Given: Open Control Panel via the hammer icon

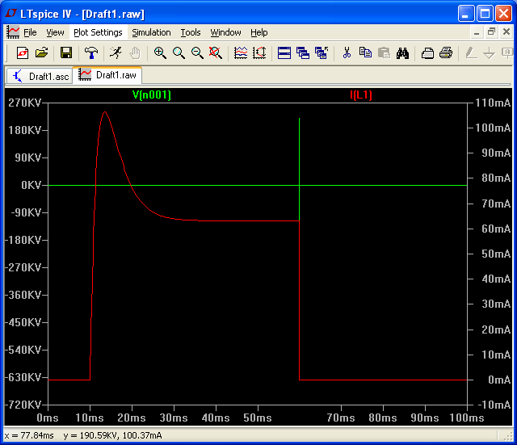Looking at the screenshot, I should pyautogui.click(x=91, y=52).
